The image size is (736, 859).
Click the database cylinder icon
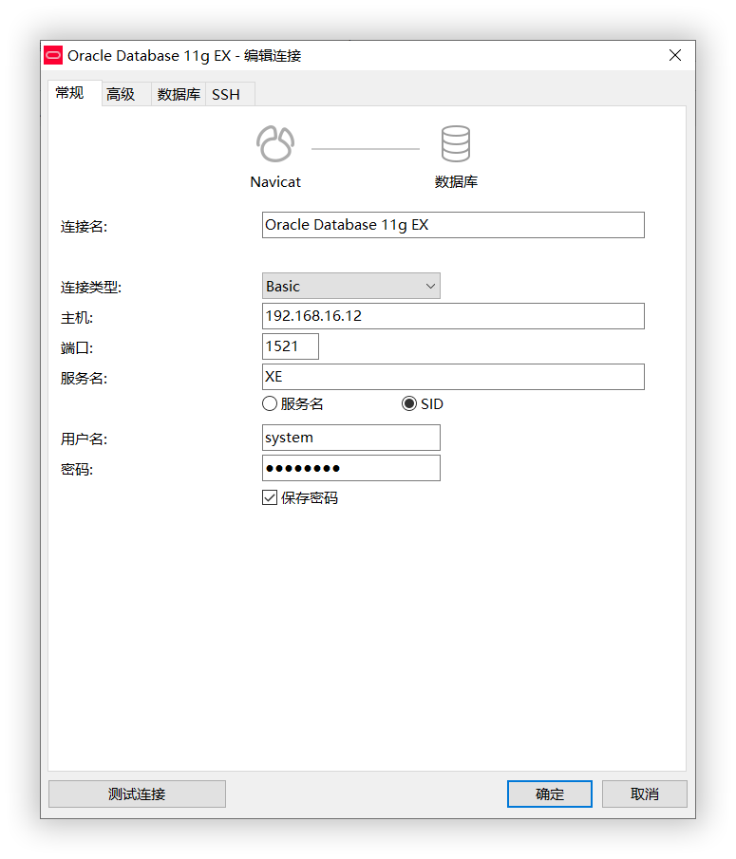tap(456, 143)
